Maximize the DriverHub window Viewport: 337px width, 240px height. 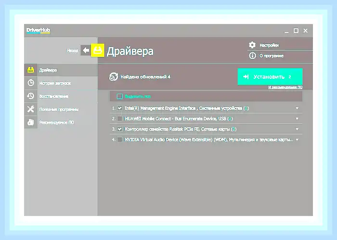[296, 31]
